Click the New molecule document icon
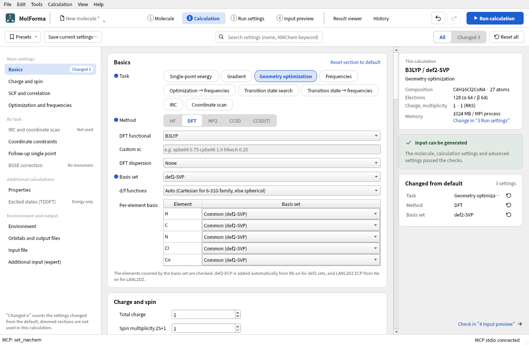This screenshot has width=529, height=345. 62,18
